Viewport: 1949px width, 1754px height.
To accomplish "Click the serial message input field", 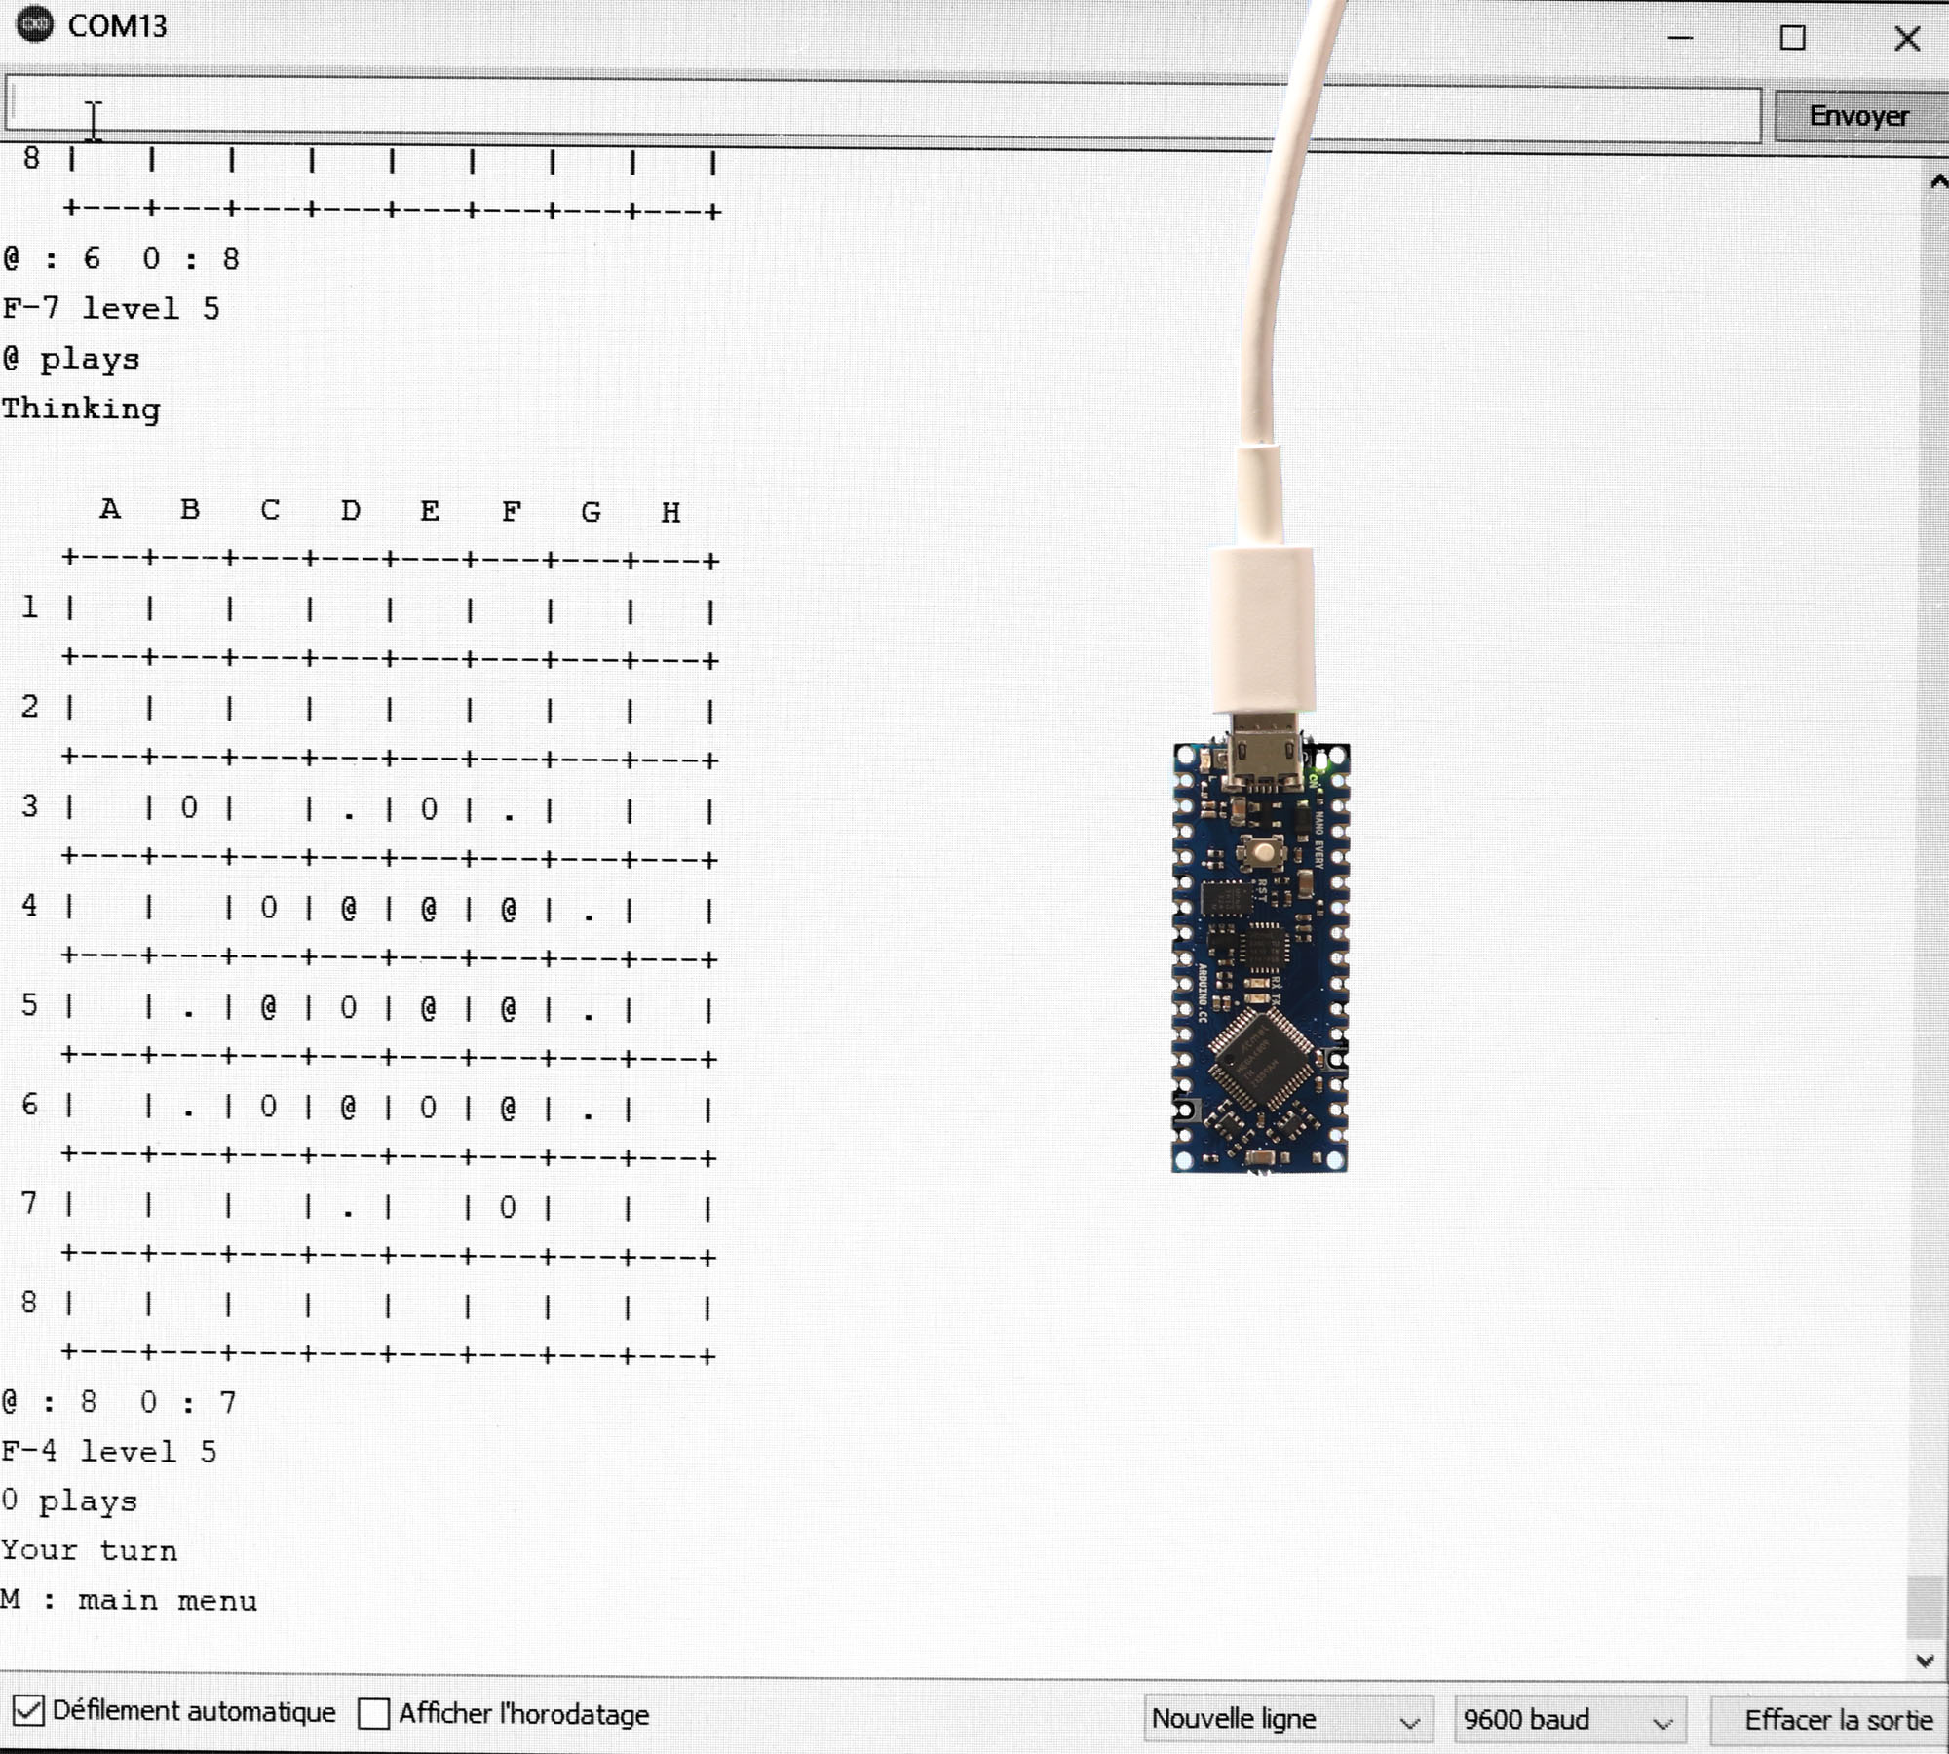I will click(x=877, y=109).
